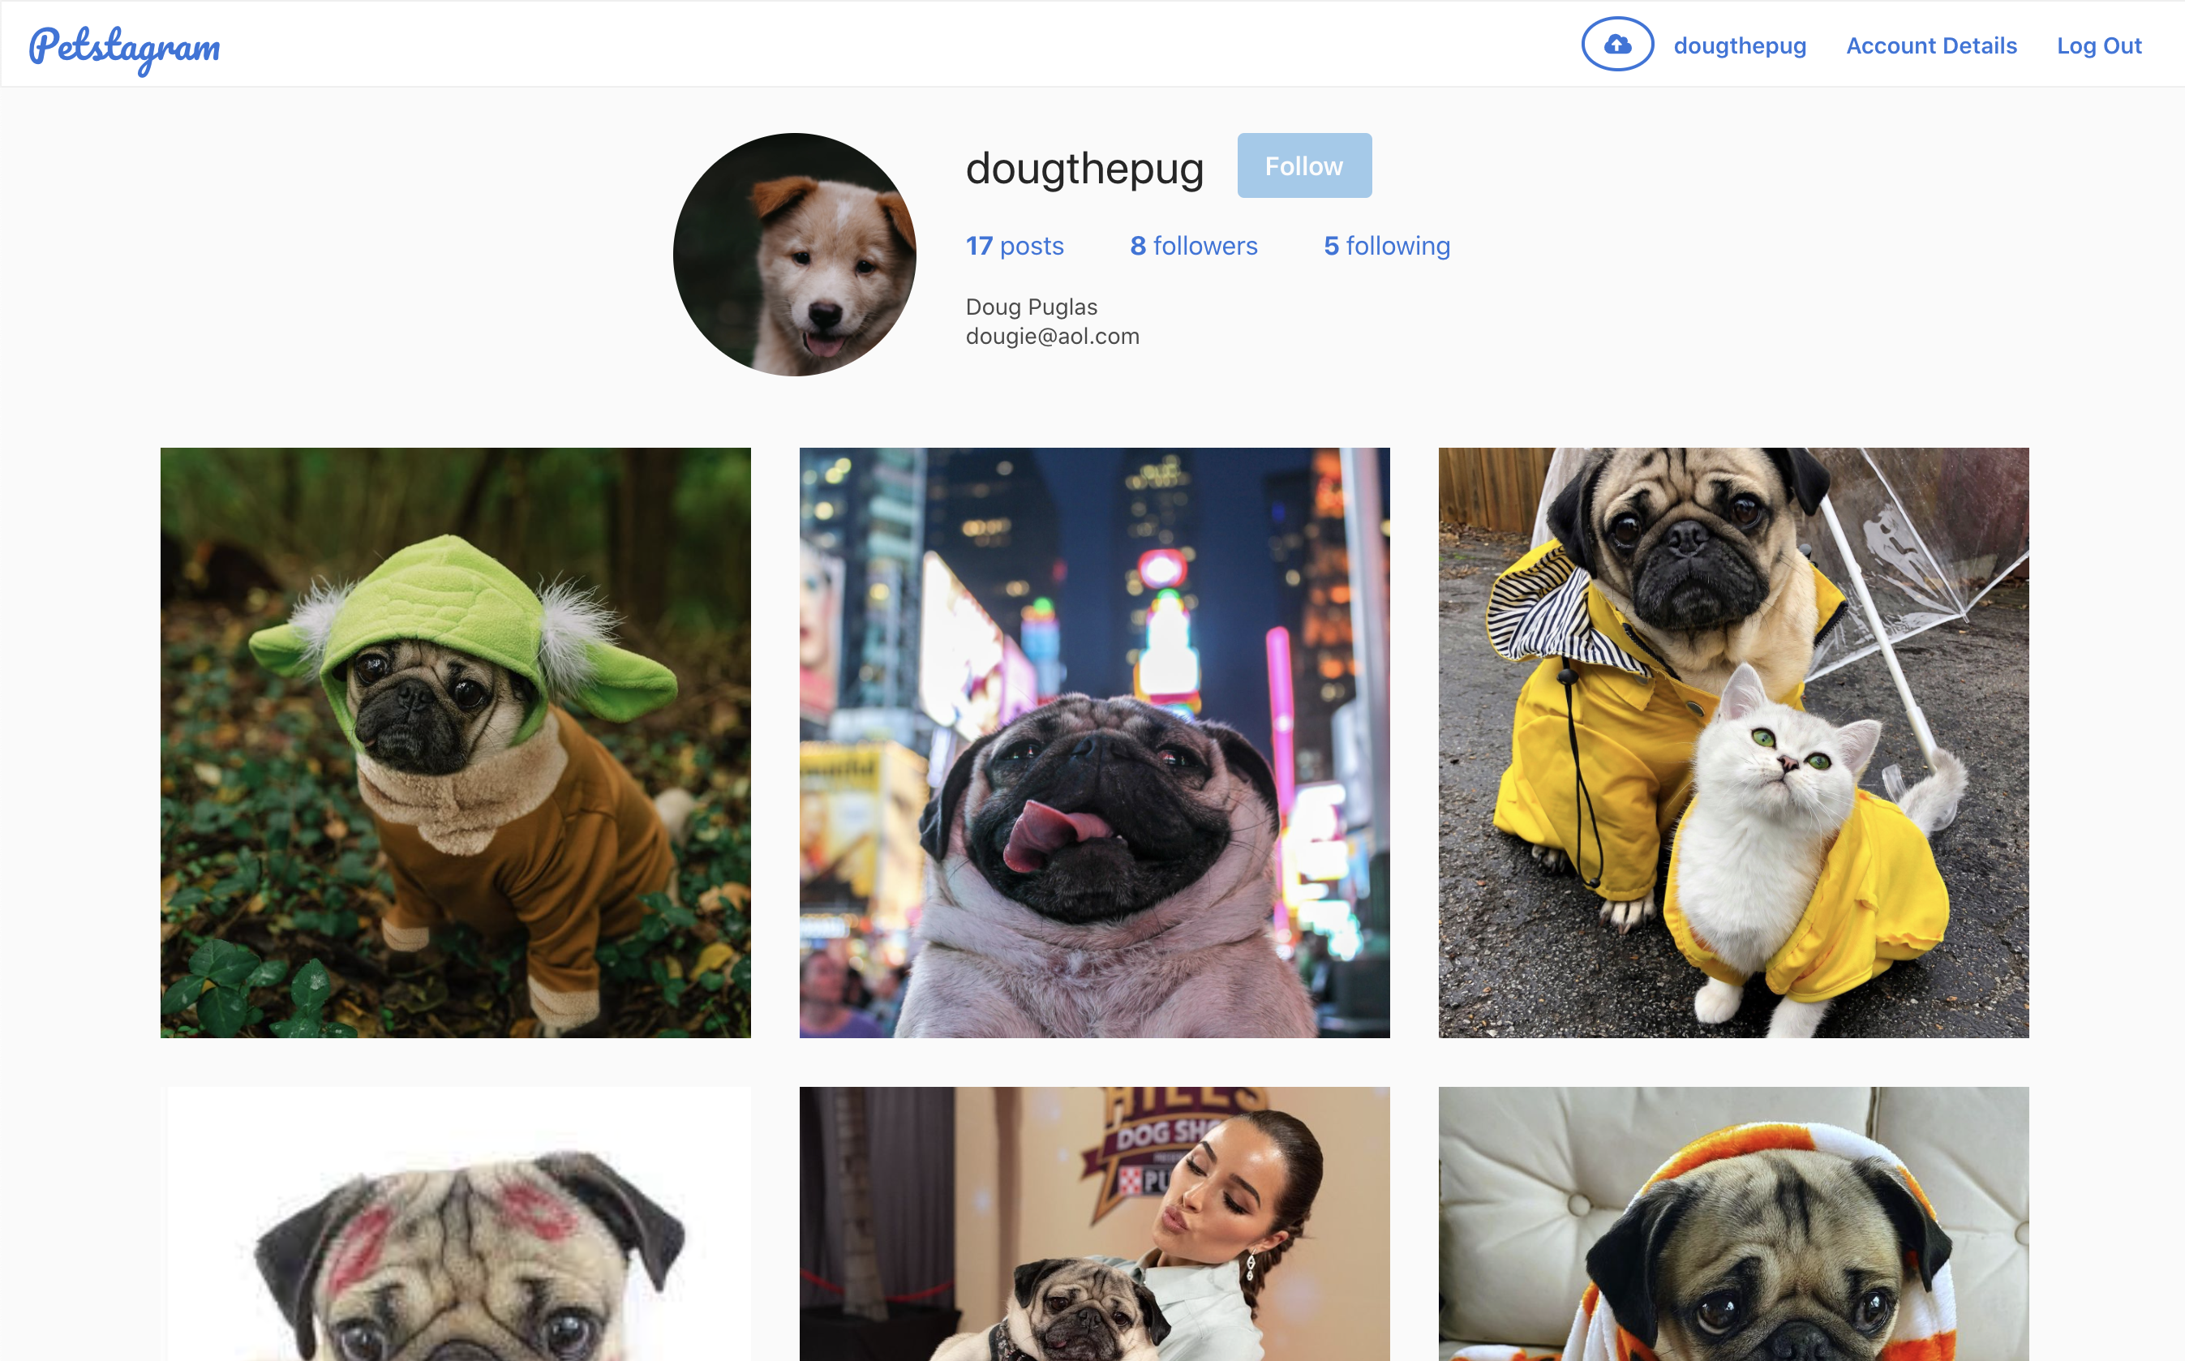The image size is (2185, 1361).
Task: Click the cloud upload icon
Action: [x=1617, y=44]
